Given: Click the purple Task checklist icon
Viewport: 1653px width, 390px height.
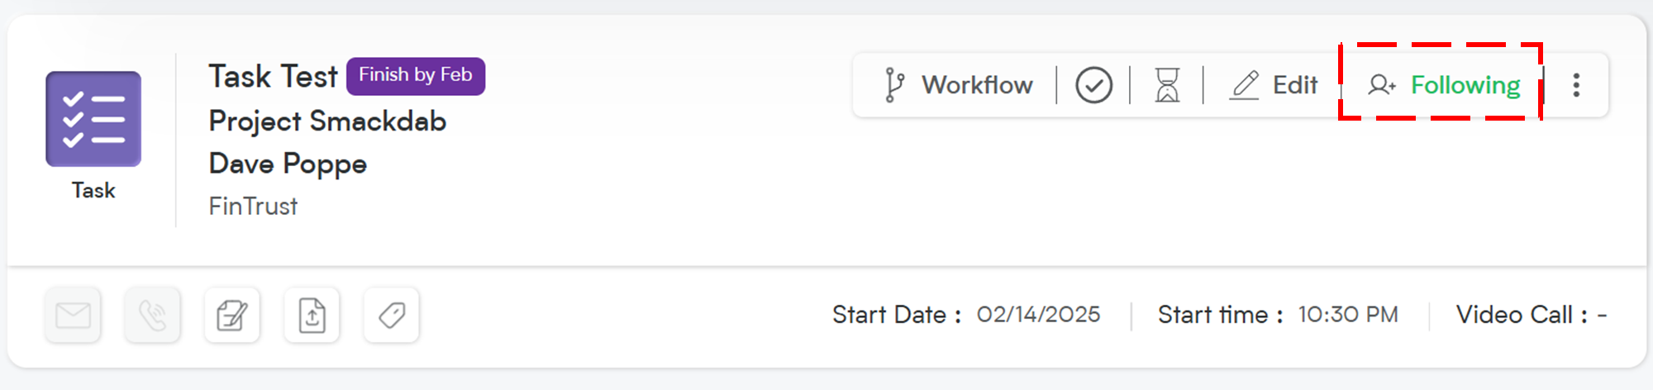Looking at the screenshot, I should click(93, 119).
